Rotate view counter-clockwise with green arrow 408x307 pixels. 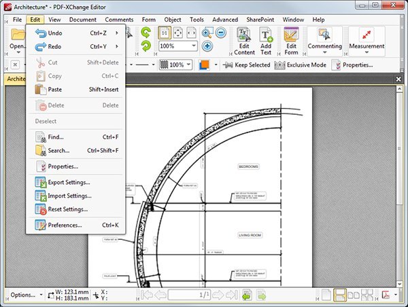pyautogui.click(x=146, y=33)
